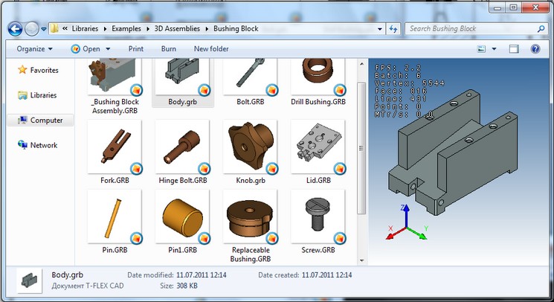Click the Burn toolbar command
554x302 pixels.
[169, 49]
